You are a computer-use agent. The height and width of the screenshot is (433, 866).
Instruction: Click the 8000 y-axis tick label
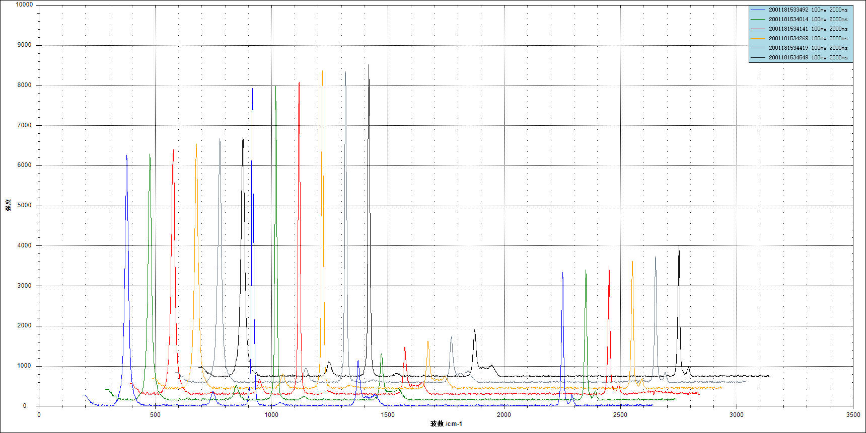point(24,85)
